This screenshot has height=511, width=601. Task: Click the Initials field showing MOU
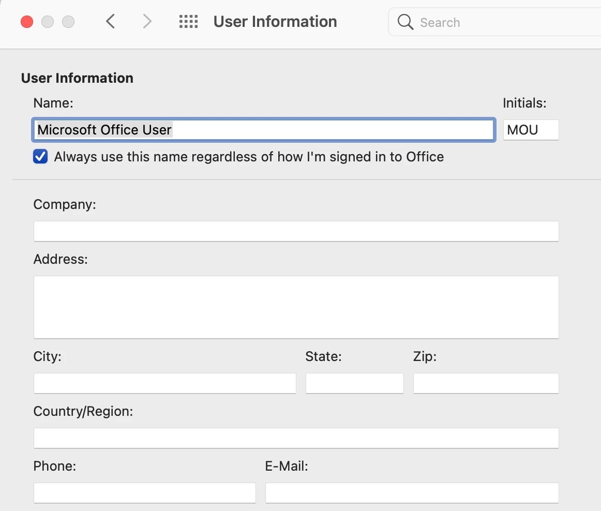(x=531, y=130)
